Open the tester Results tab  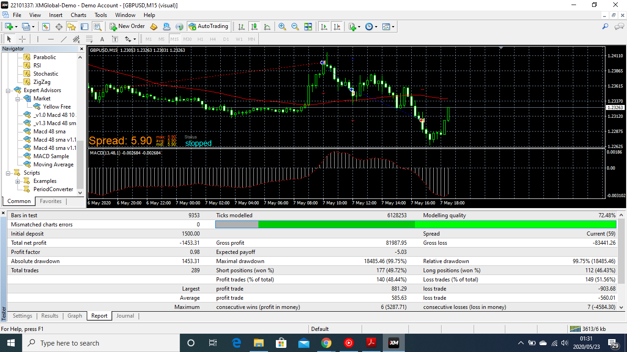(x=50, y=316)
